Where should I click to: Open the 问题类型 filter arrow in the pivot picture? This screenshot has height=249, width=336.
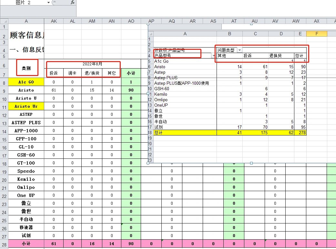click(239, 50)
